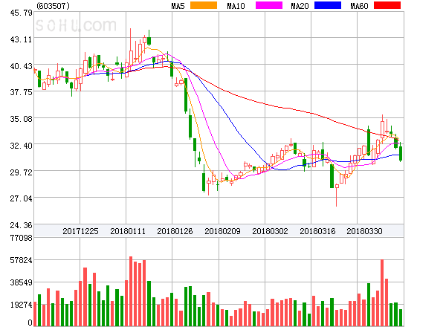Click the 43.11 price axis label
Viewport: 446px width, 327px height.
[21, 39]
